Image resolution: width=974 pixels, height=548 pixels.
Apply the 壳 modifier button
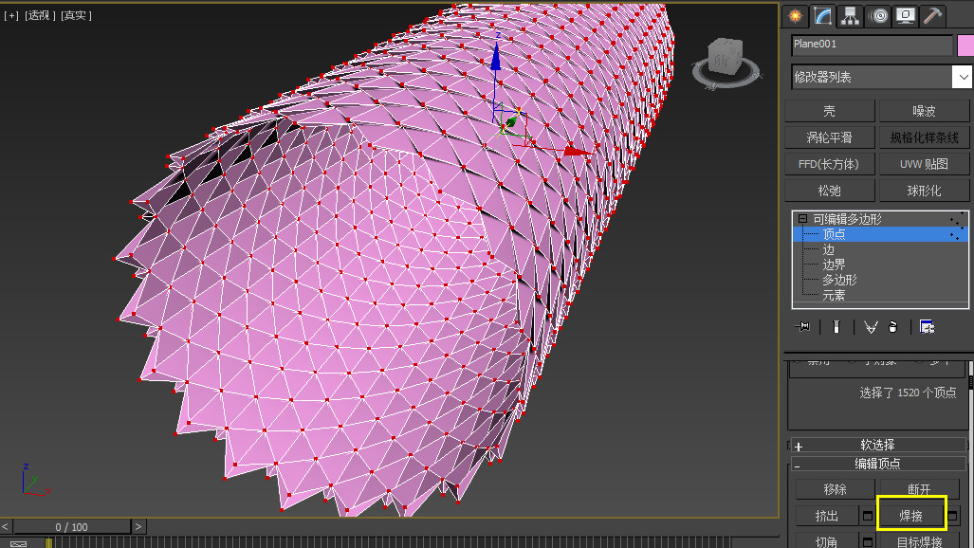point(829,111)
